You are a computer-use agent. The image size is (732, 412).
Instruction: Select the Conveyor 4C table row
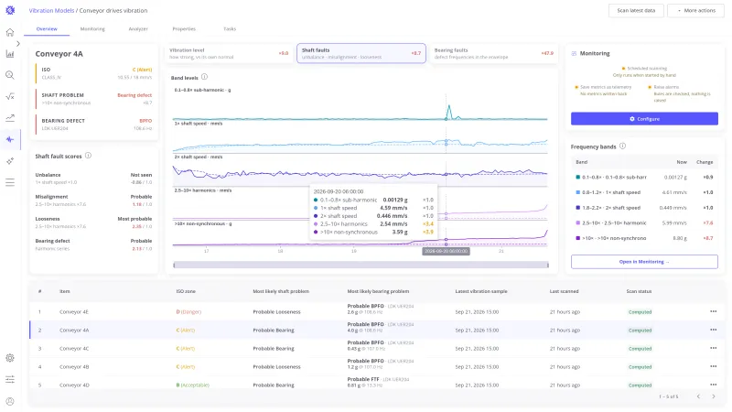[377, 348]
